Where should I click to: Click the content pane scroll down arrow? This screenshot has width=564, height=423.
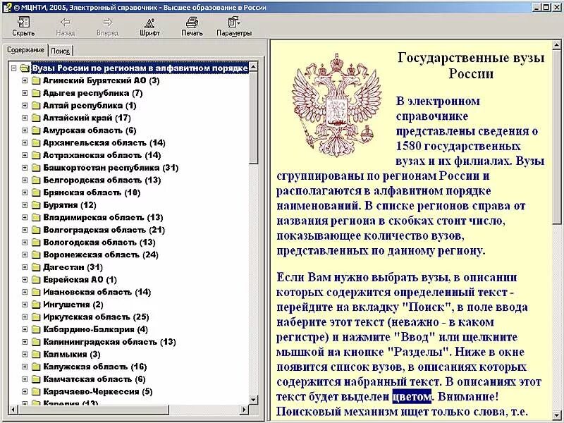coord(556,414)
